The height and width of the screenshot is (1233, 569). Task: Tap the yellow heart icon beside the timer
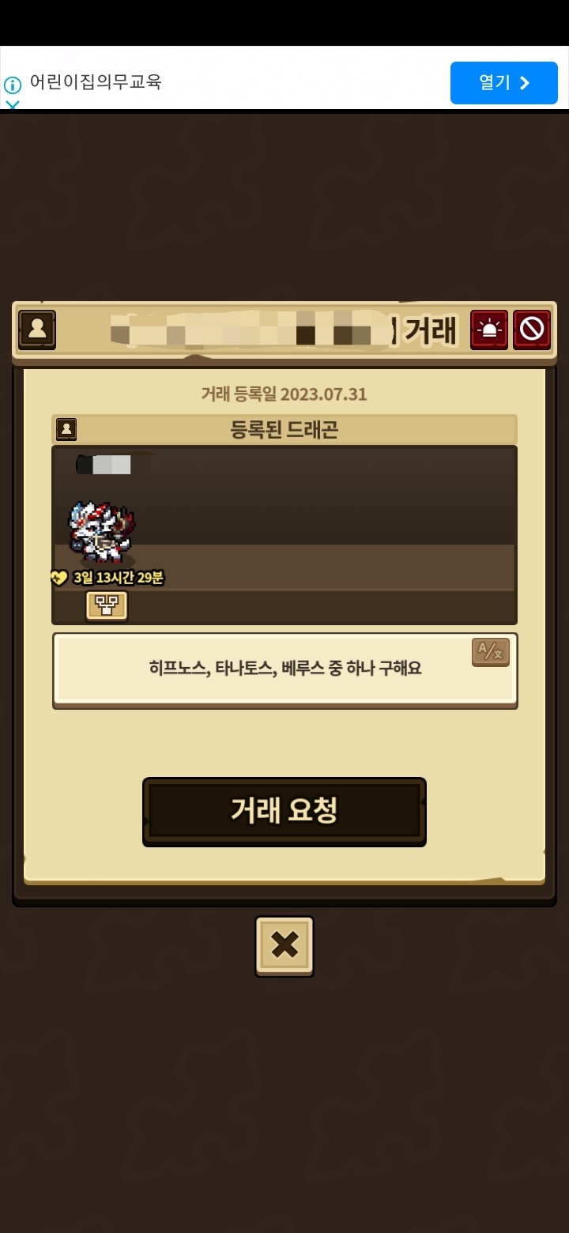click(x=59, y=579)
